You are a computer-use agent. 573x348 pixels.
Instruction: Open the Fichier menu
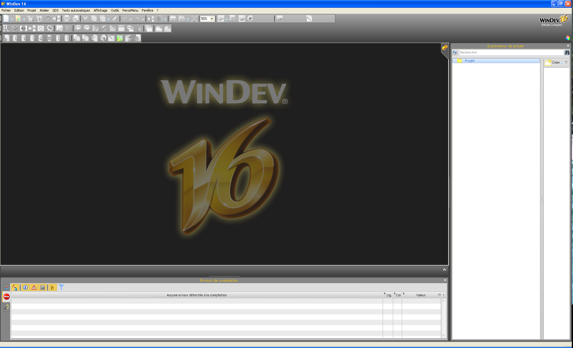[x=6, y=10]
